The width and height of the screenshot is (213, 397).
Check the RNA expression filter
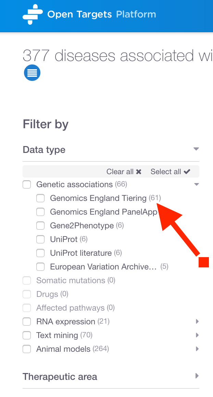27,322
